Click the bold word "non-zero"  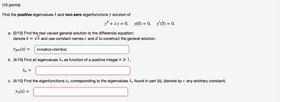click(x=74, y=15)
